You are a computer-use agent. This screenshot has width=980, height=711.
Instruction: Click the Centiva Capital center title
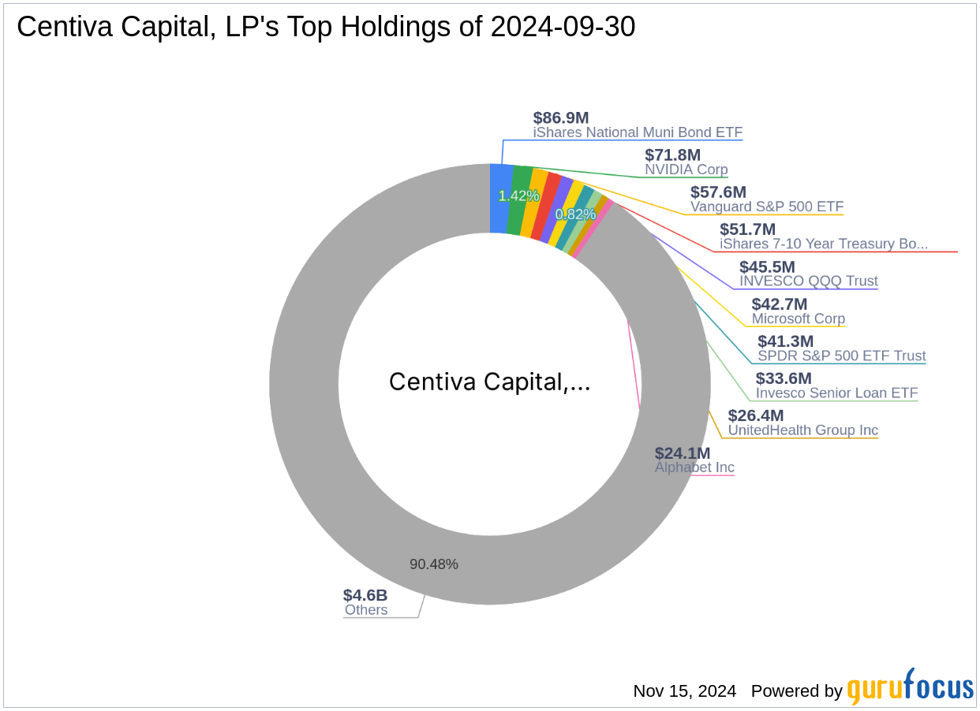tap(490, 382)
